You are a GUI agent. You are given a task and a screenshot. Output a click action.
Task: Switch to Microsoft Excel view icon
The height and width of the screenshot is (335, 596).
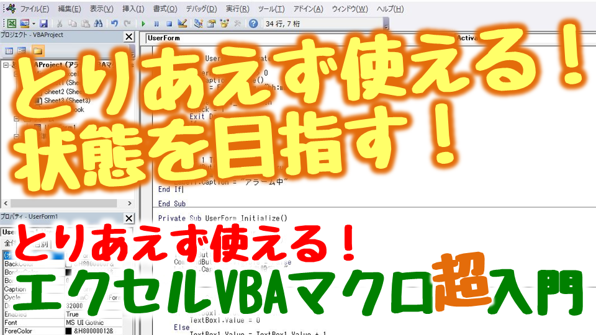11,24
